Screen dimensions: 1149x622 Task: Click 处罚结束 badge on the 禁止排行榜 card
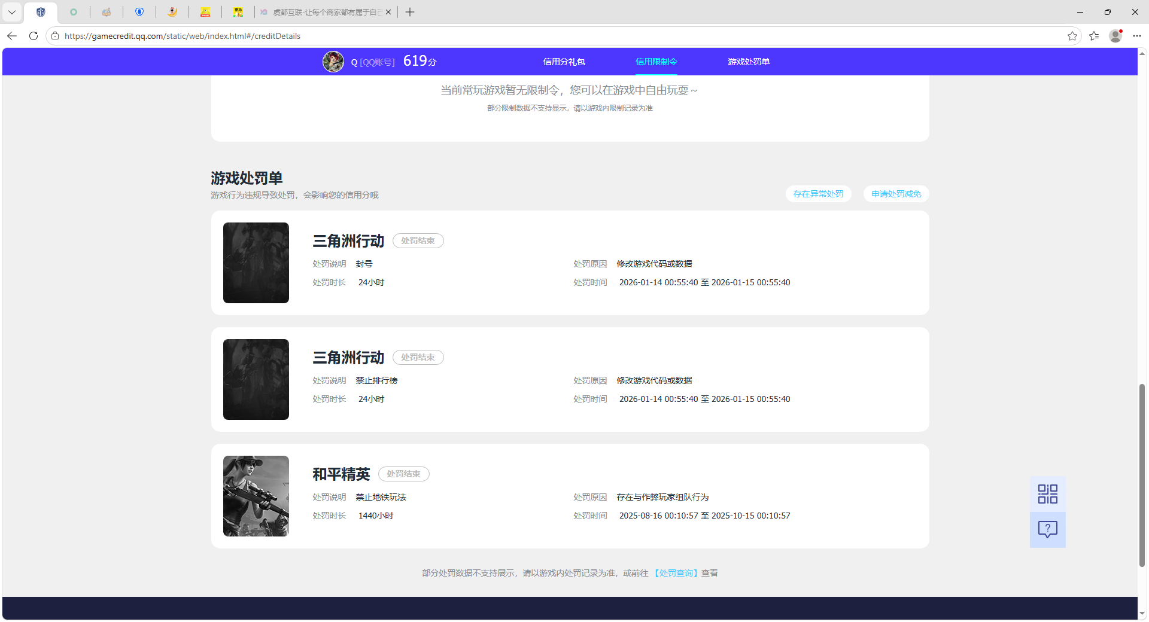click(418, 357)
